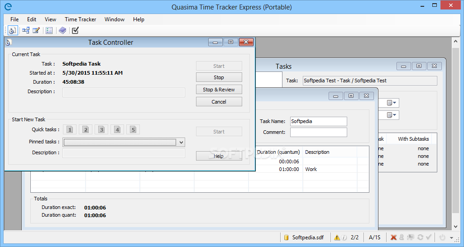464x247 pixels.
Task: Click the disabled Start button under Current Task
Action: pyautogui.click(x=219, y=66)
